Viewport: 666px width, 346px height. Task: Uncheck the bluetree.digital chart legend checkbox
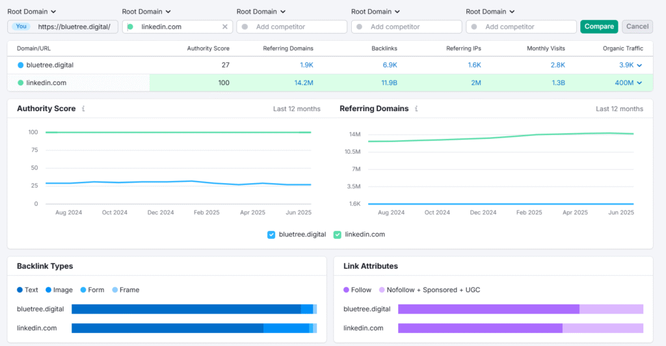[x=271, y=235]
